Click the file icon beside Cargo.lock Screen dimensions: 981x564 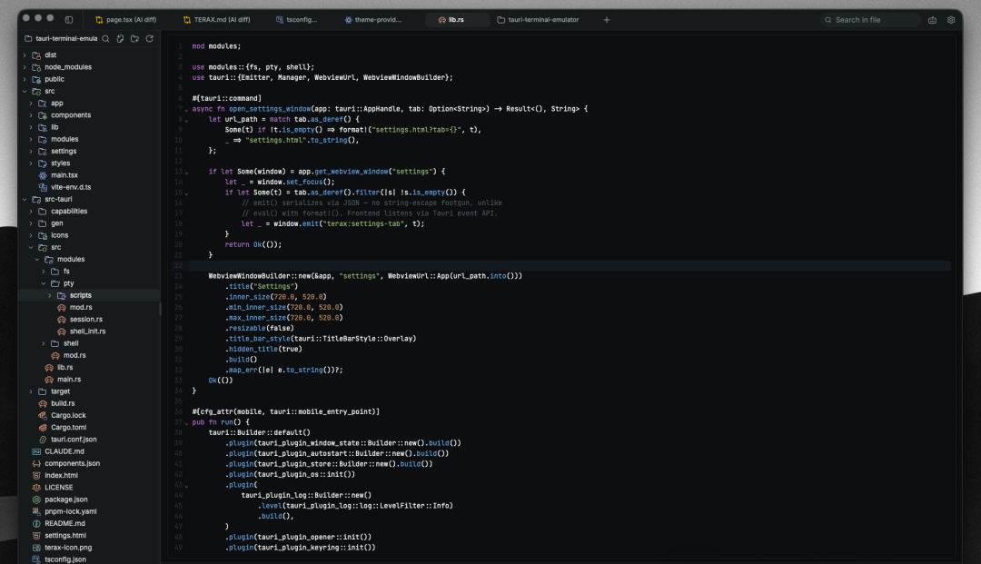tap(43, 415)
